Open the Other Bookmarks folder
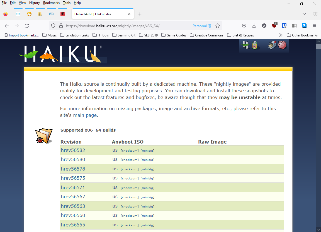 point(302,35)
